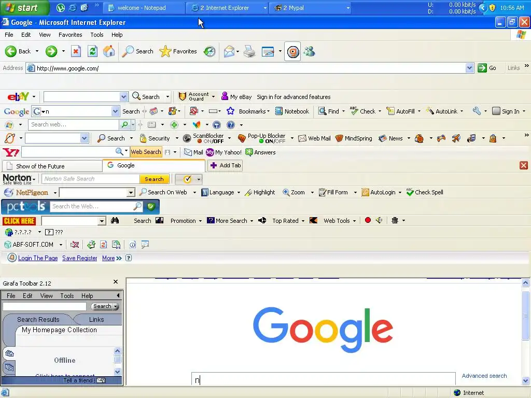Viewport: 531px width, 398px height.
Task: Click the PC Tools green shield icon
Action: tap(151, 206)
